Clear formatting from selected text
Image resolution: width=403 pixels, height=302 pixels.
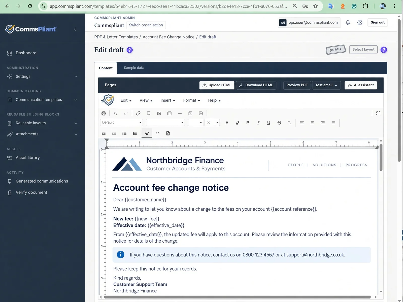290,123
